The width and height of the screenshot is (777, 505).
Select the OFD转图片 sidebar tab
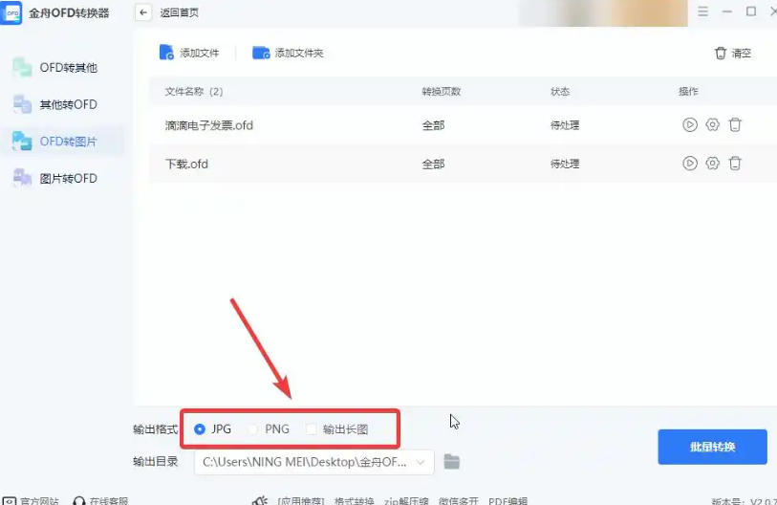pyautogui.click(x=63, y=142)
